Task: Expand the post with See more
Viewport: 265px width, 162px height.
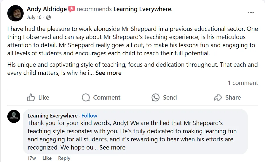Action: click(108, 73)
